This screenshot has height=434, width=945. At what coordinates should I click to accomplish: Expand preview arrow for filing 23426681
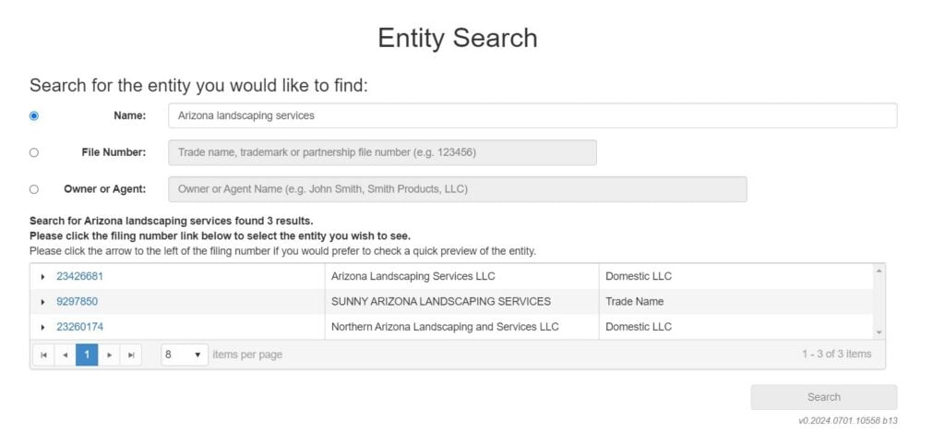pyautogui.click(x=42, y=277)
